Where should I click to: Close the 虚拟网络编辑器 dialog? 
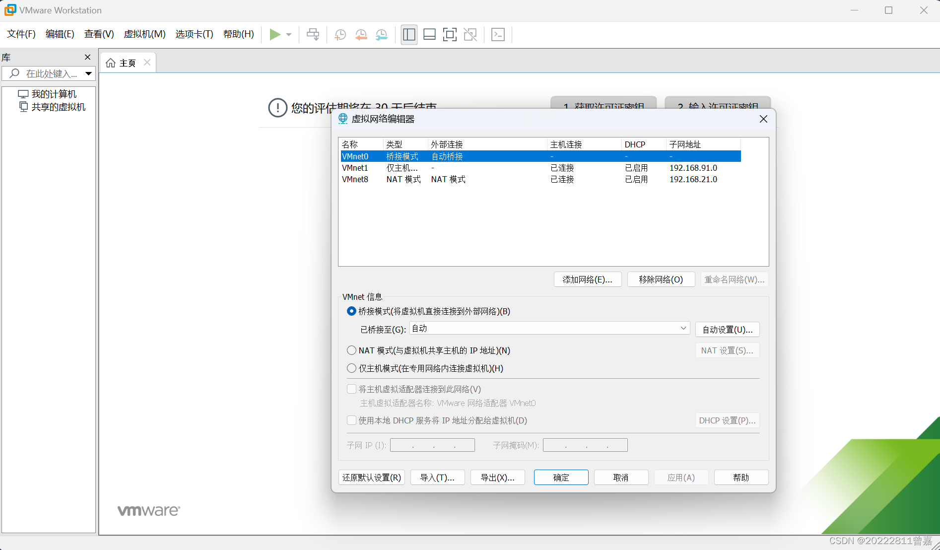(763, 119)
